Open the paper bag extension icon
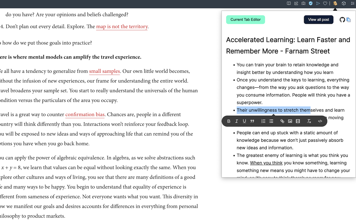356x222 pixels. pos(335,3)
